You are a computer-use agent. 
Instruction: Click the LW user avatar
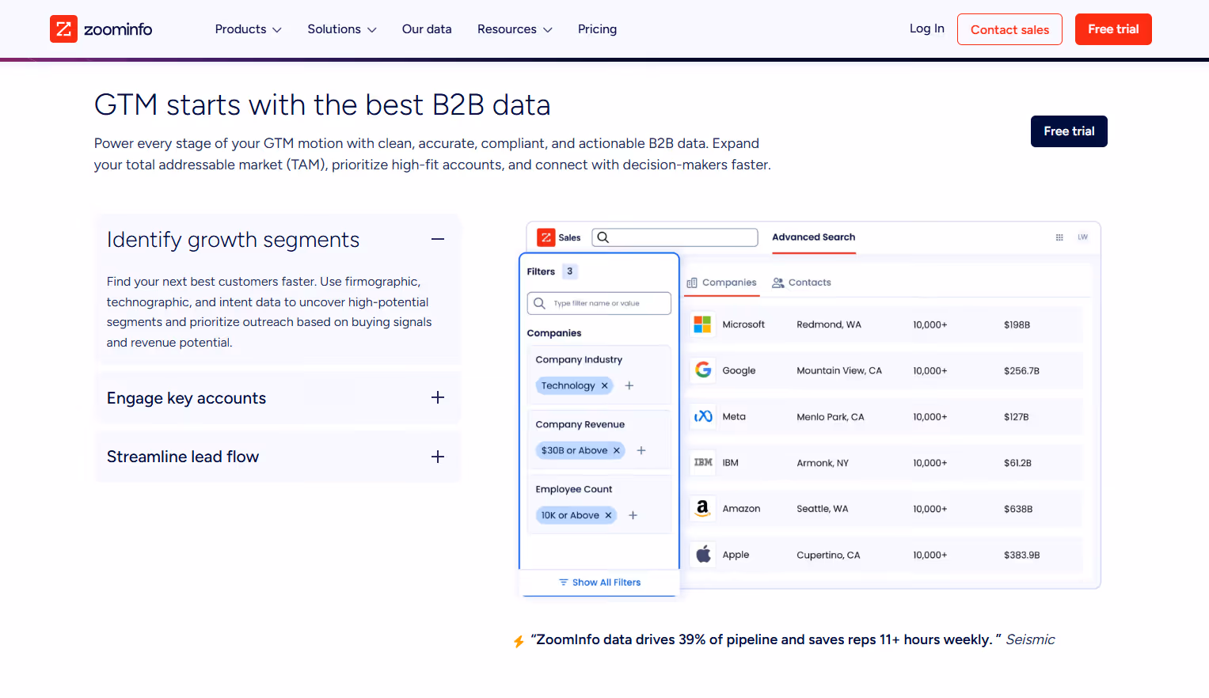(1082, 237)
